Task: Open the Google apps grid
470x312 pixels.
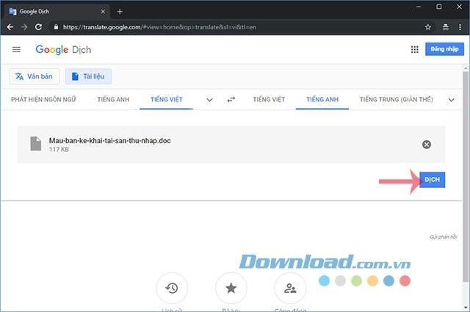Action: 414,49
